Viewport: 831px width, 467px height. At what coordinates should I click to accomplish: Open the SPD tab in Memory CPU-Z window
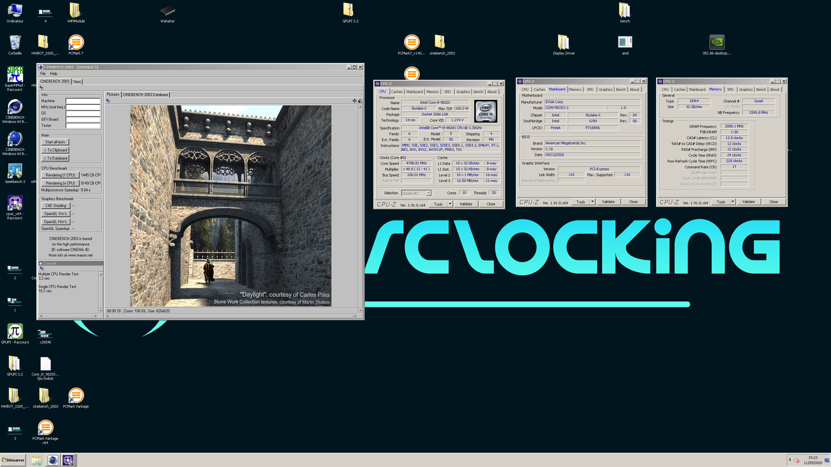click(730, 90)
